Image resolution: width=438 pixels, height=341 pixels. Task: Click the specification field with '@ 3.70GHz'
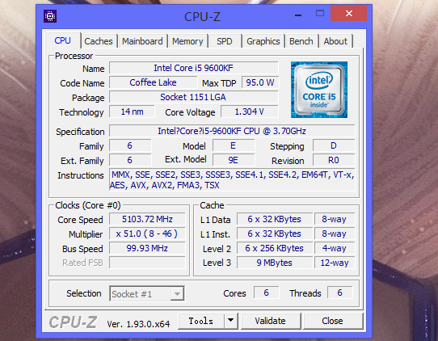point(232,131)
